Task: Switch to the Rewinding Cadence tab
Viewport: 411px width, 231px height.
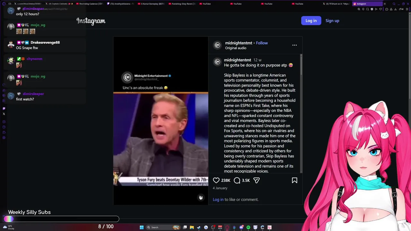Action: 91,4
